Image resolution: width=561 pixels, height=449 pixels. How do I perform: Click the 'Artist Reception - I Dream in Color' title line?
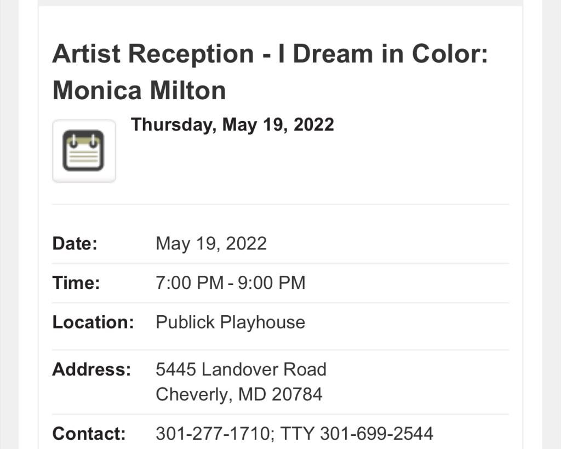[x=270, y=54]
